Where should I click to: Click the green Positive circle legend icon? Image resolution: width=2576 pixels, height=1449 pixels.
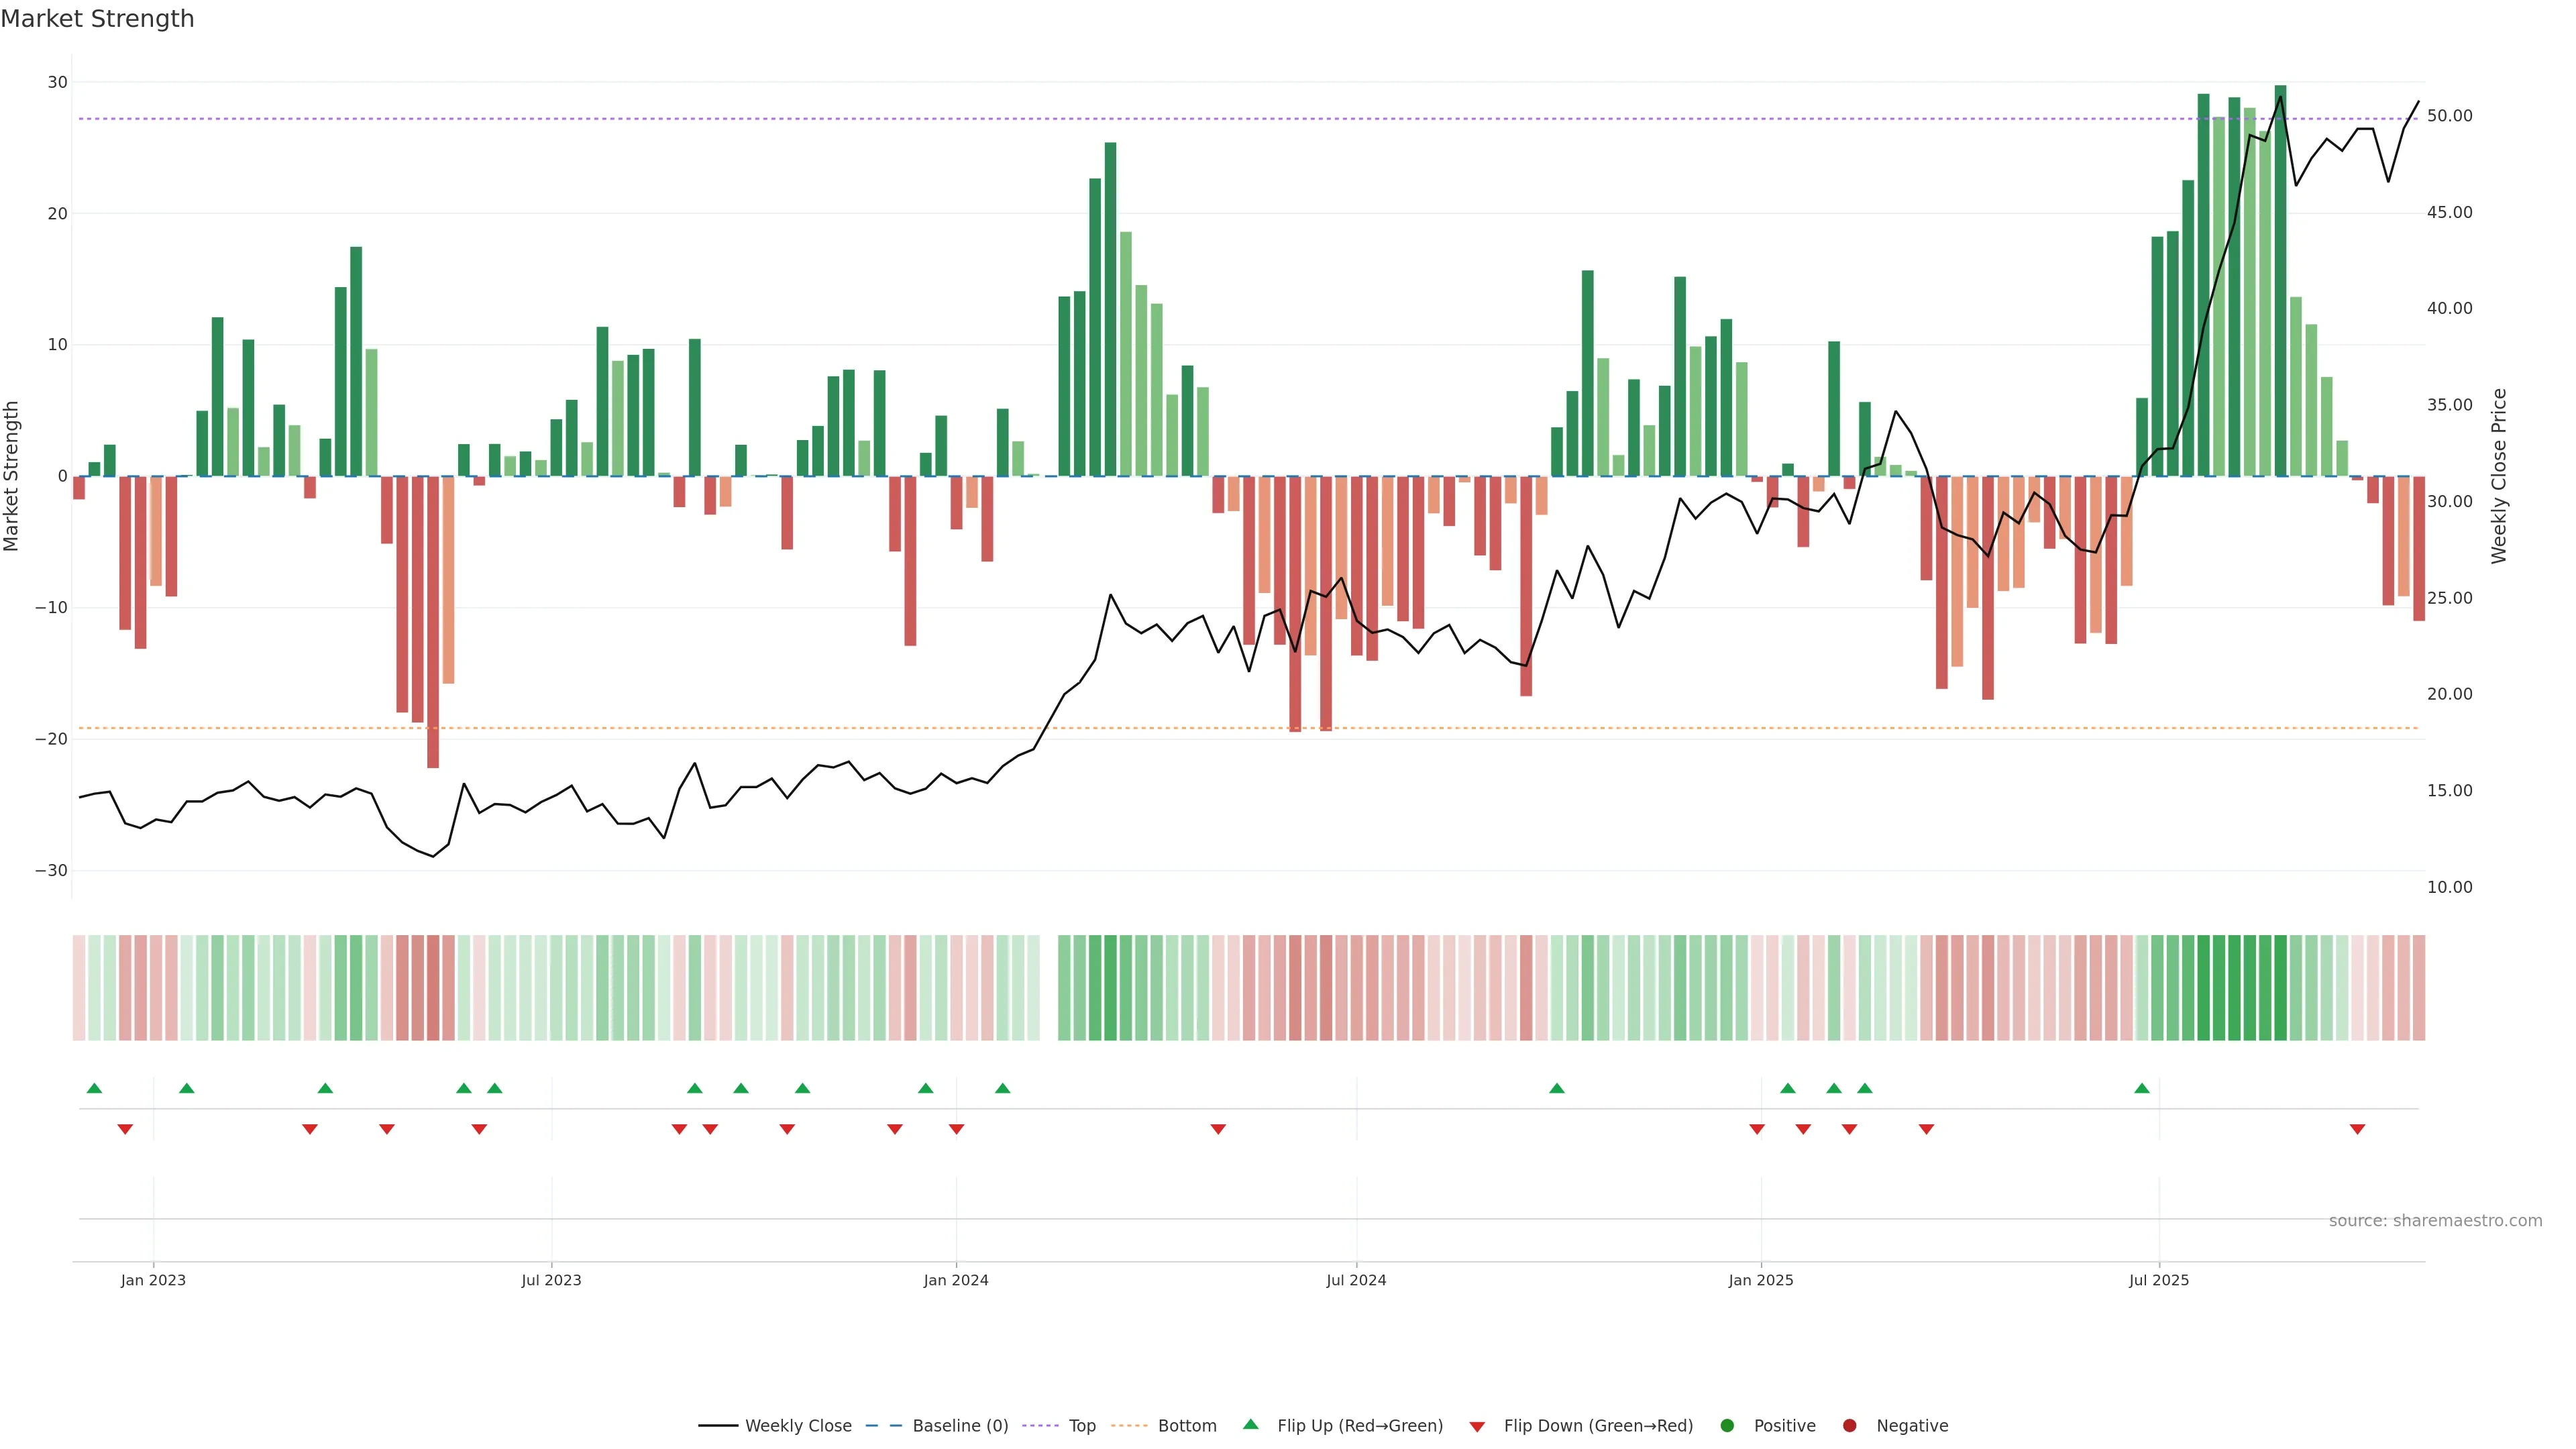[1727, 1426]
